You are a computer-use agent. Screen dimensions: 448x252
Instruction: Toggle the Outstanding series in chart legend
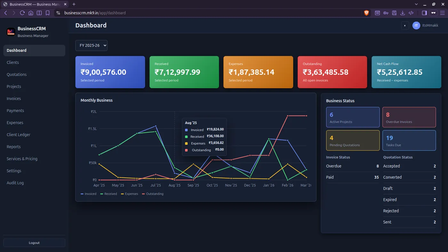pos(153,194)
